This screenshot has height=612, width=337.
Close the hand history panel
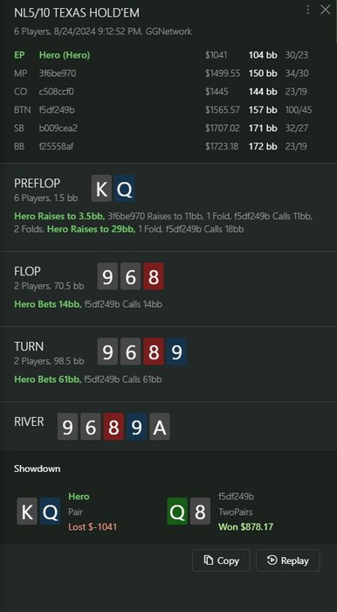point(326,10)
